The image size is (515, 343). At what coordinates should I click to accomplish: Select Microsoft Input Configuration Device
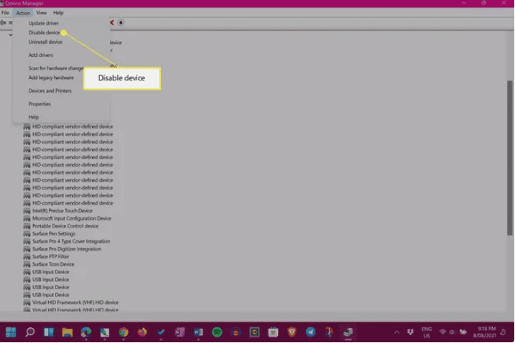pos(71,218)
